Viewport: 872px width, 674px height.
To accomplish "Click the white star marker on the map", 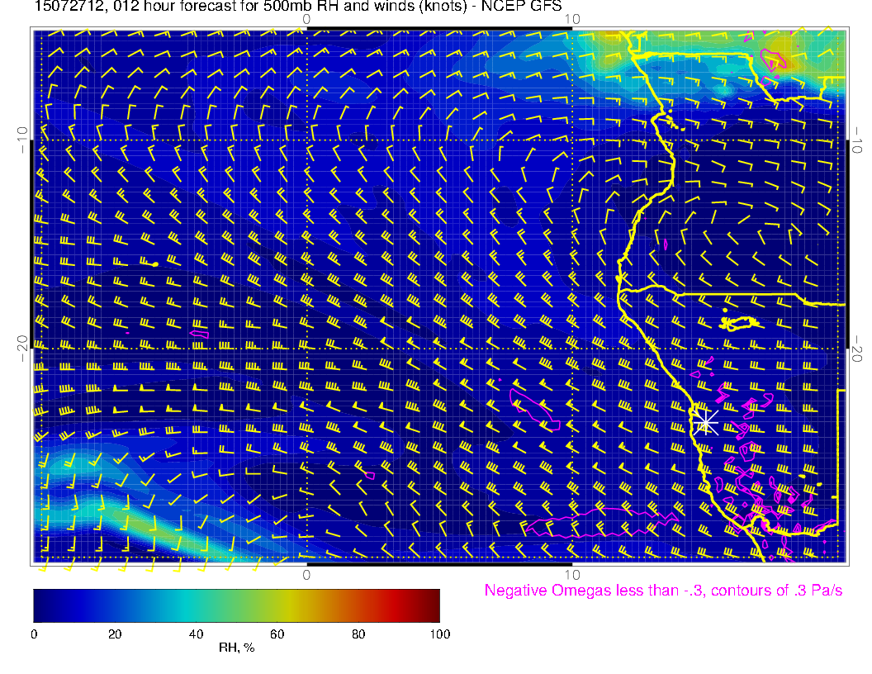I will tap(706, 422).
